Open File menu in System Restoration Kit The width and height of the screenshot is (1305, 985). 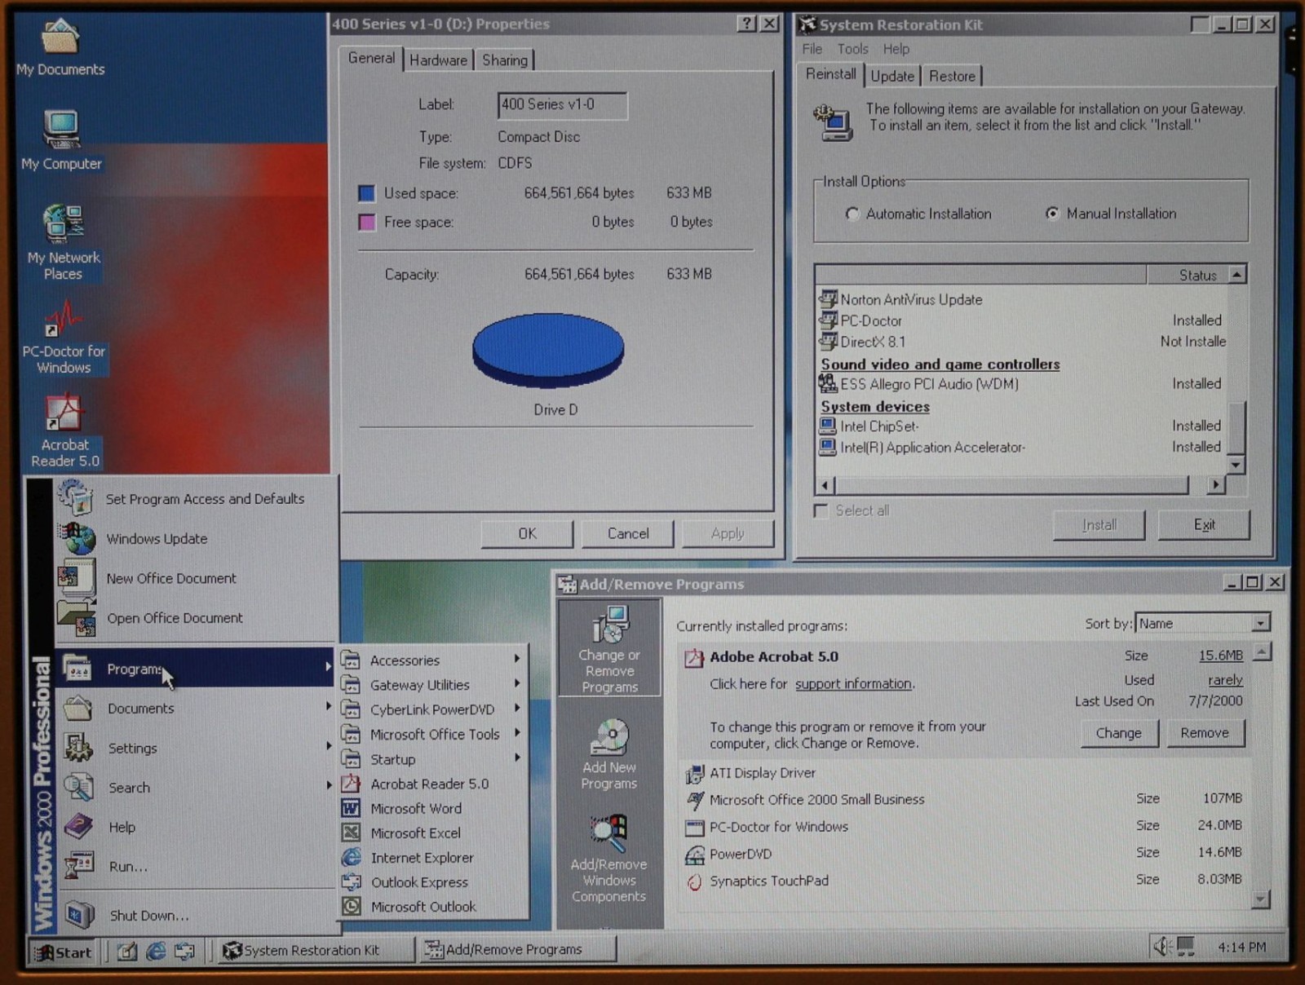812,49
